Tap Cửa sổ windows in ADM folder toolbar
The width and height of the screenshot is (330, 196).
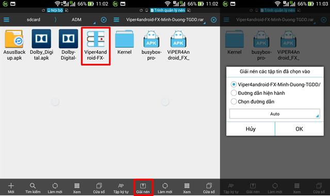[x=99, y=188]
